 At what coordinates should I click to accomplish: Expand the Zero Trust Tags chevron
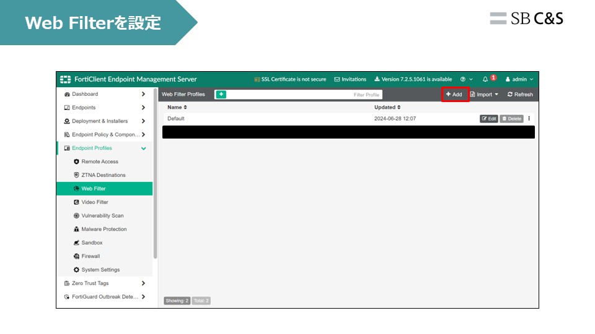[143, 283]
